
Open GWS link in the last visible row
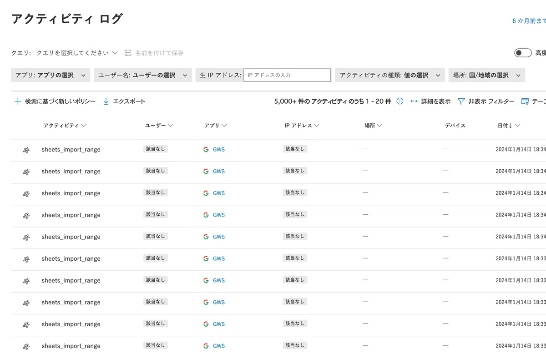(219, 346)
